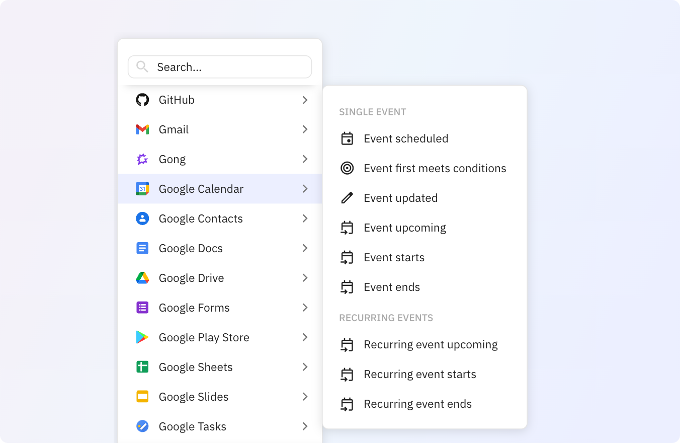Click the magnifier icon in the search box
Viewport: 680px width, 443px height.
coord(142,67)
